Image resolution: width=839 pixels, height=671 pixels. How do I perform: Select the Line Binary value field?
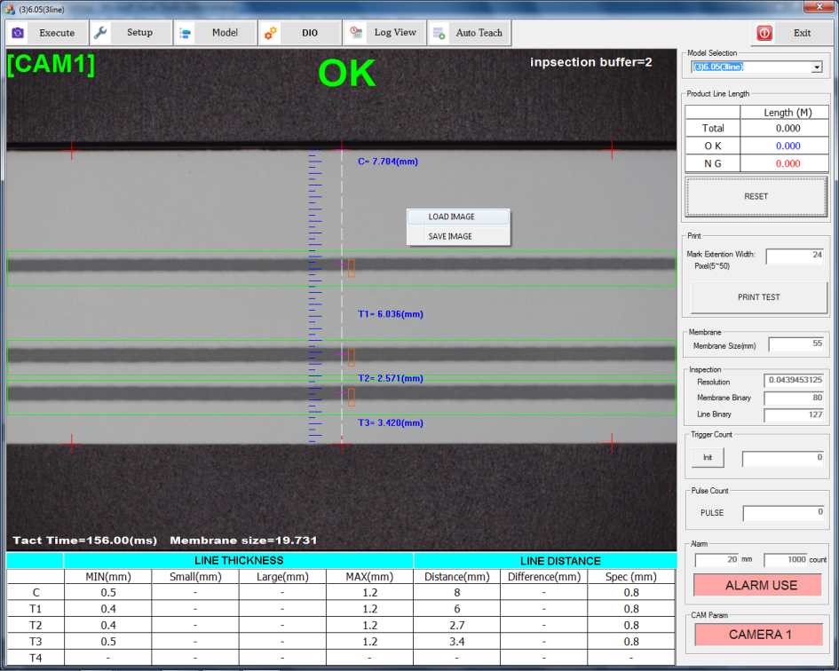point(793,414)
